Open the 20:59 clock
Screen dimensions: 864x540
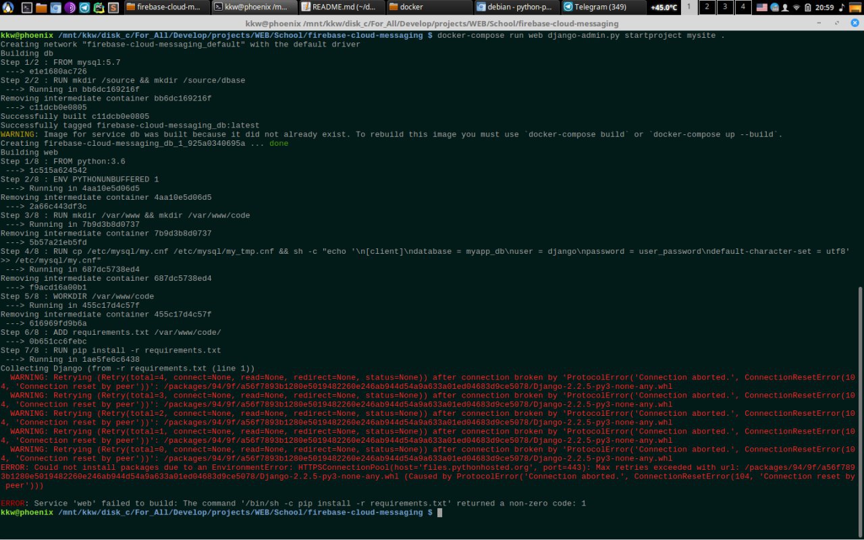tap(824, 7)
